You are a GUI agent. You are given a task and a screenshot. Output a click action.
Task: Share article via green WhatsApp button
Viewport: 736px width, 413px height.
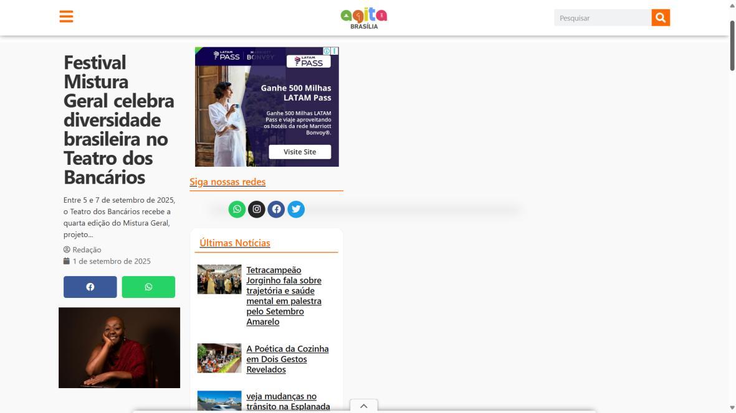148,287
